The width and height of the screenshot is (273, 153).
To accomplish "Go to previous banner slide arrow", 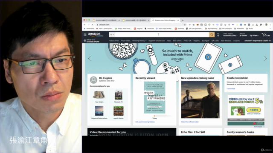I will (x=90, y=59).
